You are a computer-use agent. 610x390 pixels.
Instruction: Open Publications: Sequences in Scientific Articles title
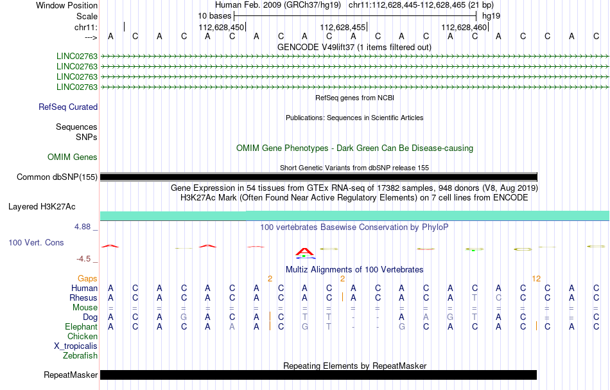click(x=354, y=118)
